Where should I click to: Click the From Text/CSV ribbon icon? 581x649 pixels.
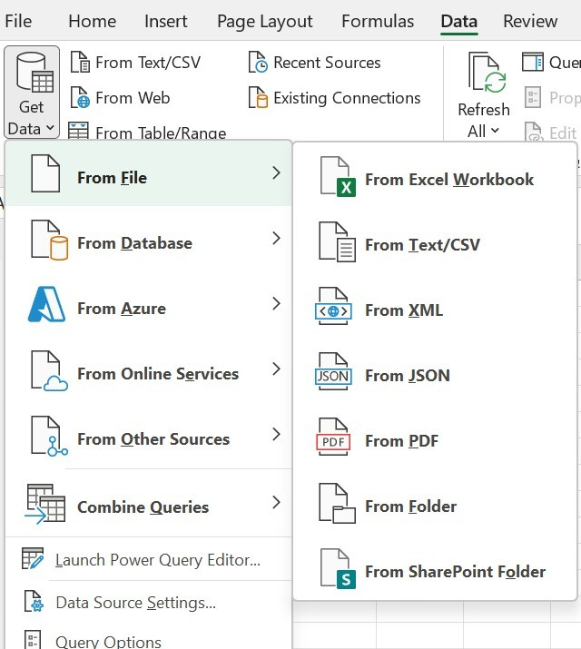[x=80, y=62]
